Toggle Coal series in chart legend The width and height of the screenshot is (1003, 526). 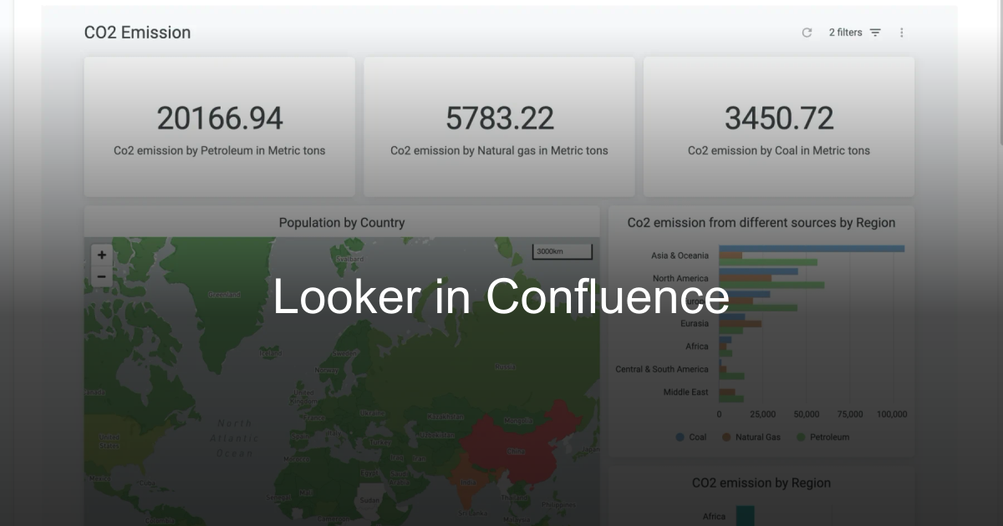tap(691, 437)
